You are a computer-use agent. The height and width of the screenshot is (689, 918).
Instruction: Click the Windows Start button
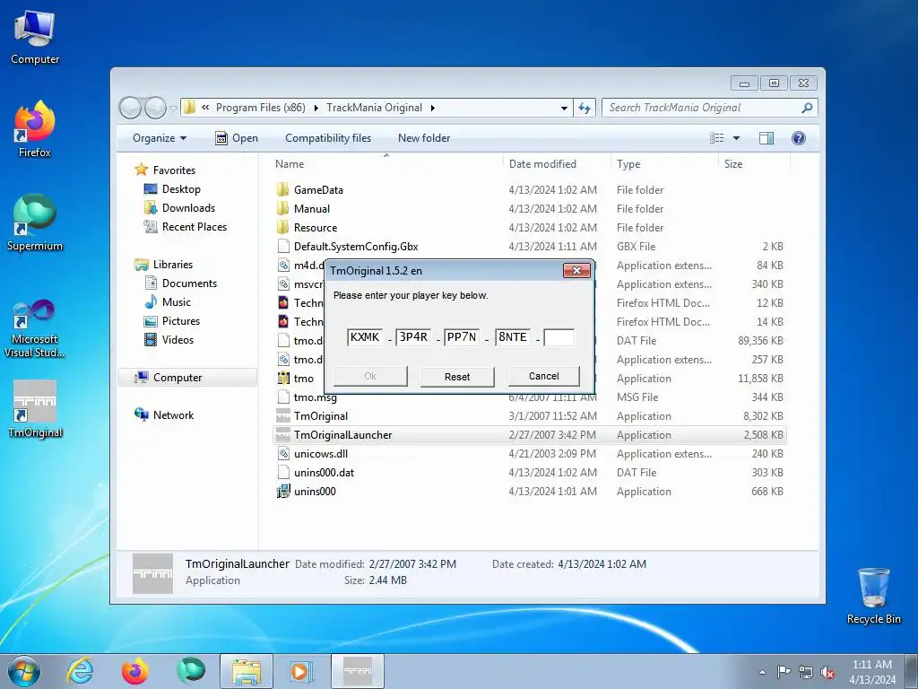[24, 671]
